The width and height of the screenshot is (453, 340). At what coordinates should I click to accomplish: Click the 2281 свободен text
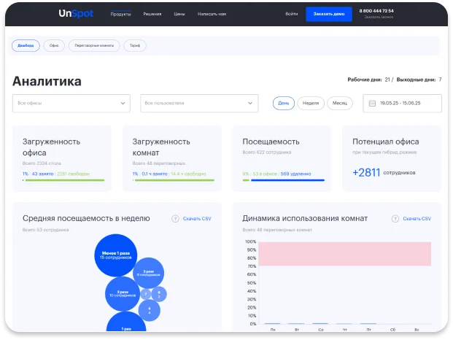pos(73,174)
